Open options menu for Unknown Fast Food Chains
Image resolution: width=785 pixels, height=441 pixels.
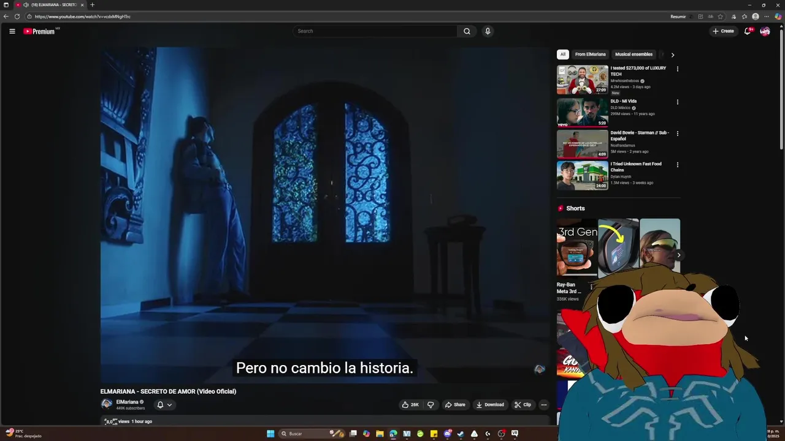point(678,165)
